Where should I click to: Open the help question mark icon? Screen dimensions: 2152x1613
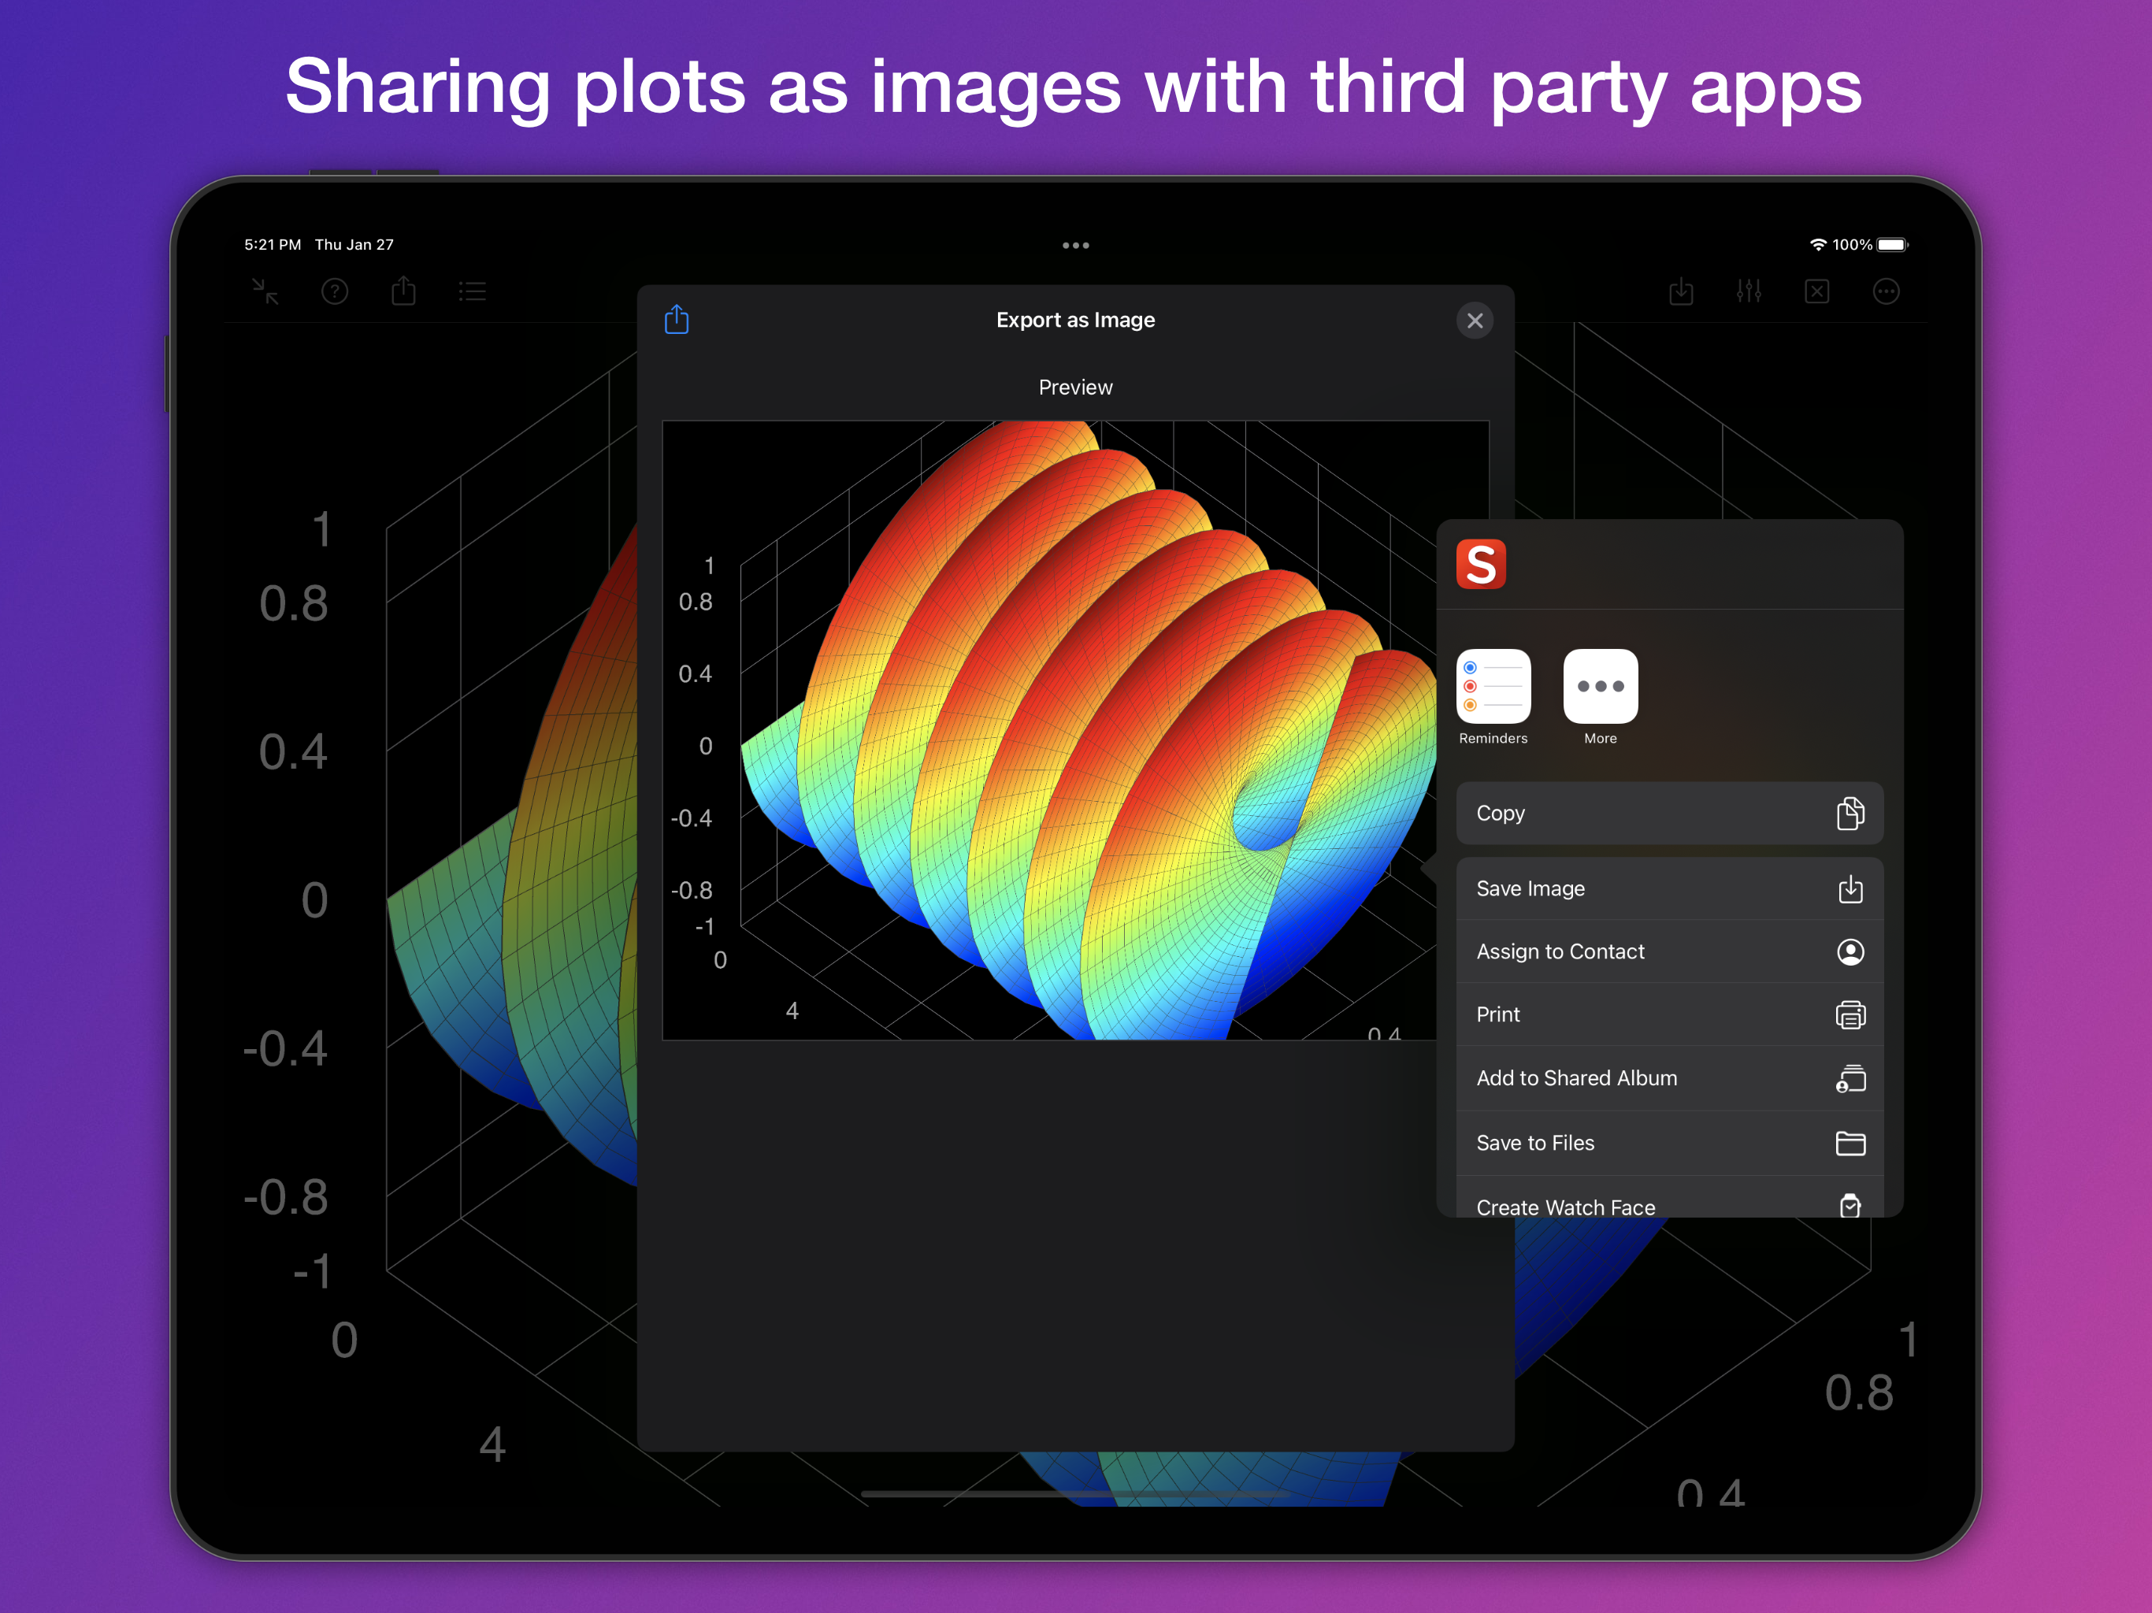tap(335, 291)
